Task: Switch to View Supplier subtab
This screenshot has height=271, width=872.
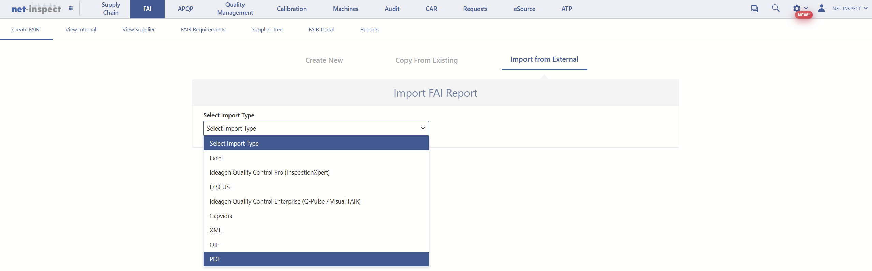Action: click(x=138, y=30)
